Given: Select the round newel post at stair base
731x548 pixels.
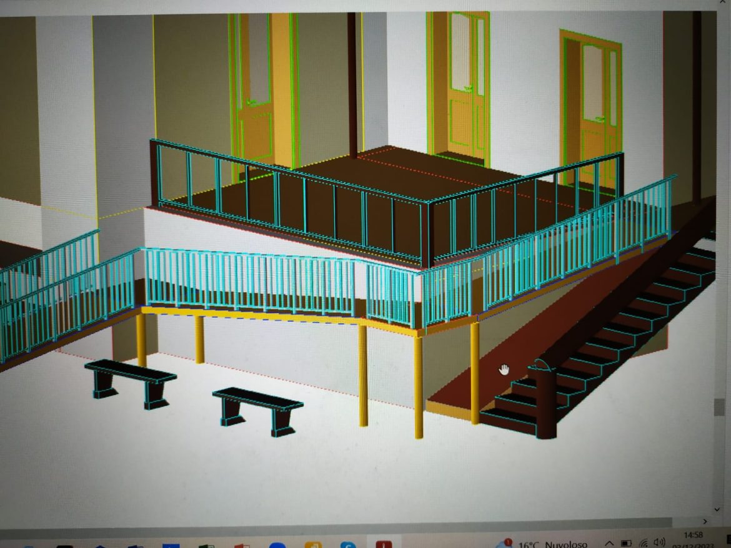Looking at the screenshot, I should pos(545,399).
